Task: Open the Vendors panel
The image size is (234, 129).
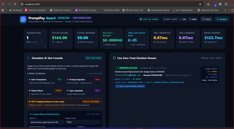Action: tap(222, 19)
